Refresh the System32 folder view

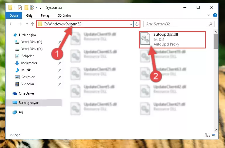(x=137, y=24)
